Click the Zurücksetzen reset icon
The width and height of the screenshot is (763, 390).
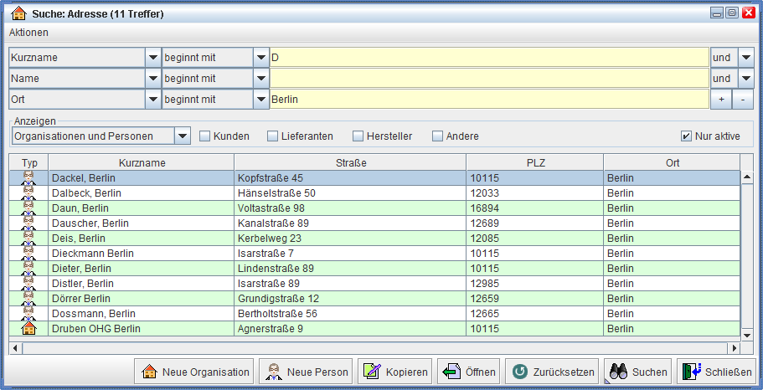pos(520,372)
